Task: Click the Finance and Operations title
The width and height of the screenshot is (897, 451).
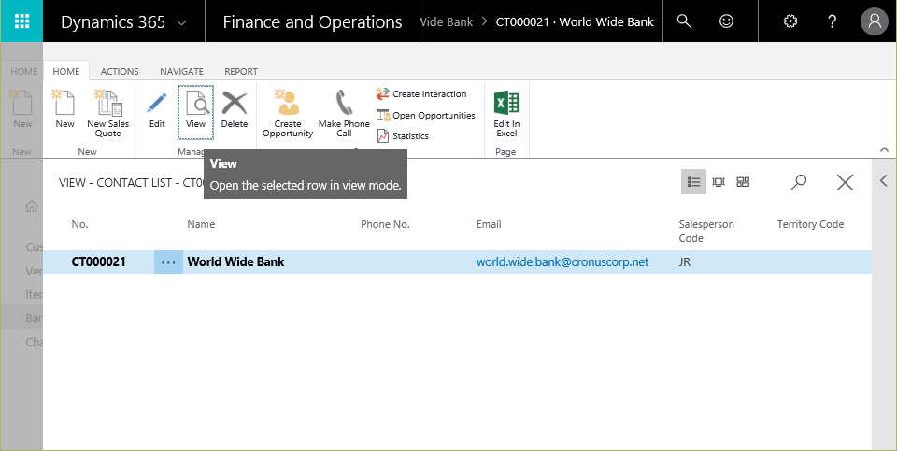Action: pyautogui.click(x=312, y=22)
